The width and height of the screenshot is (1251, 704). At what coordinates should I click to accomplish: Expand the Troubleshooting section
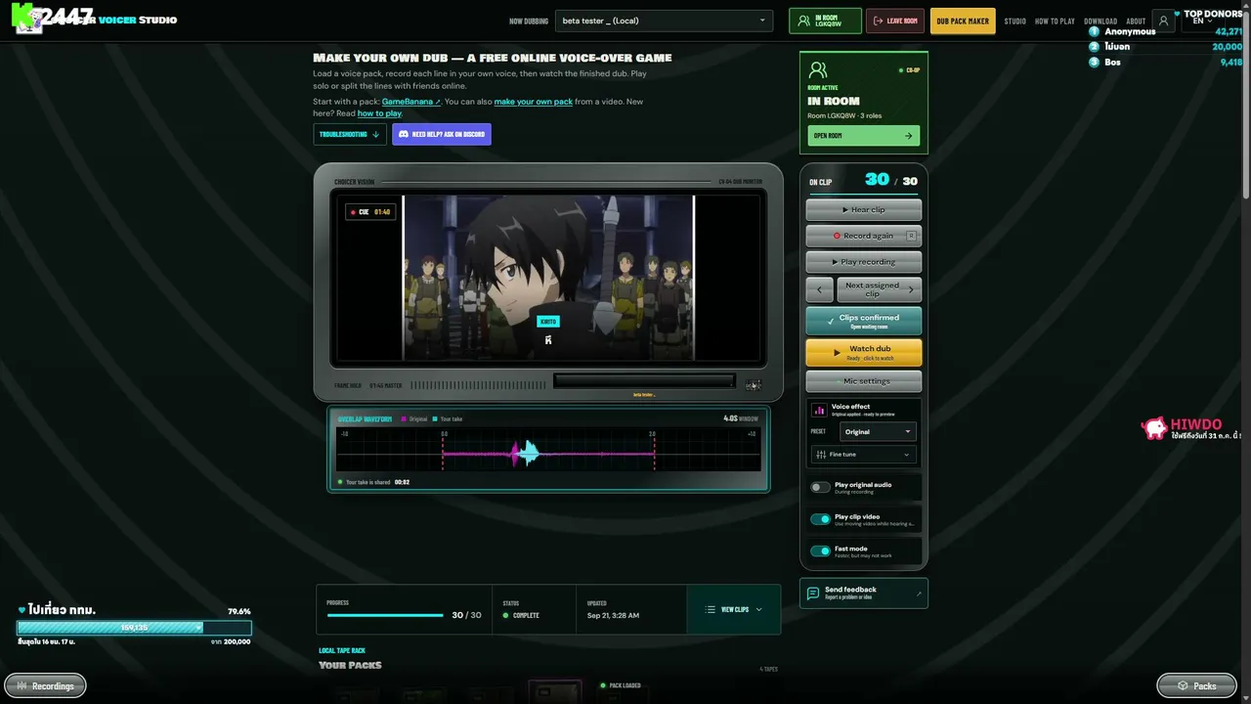[350, 134]
